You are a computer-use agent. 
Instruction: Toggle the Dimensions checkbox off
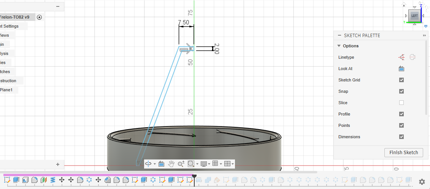(401, 137)
